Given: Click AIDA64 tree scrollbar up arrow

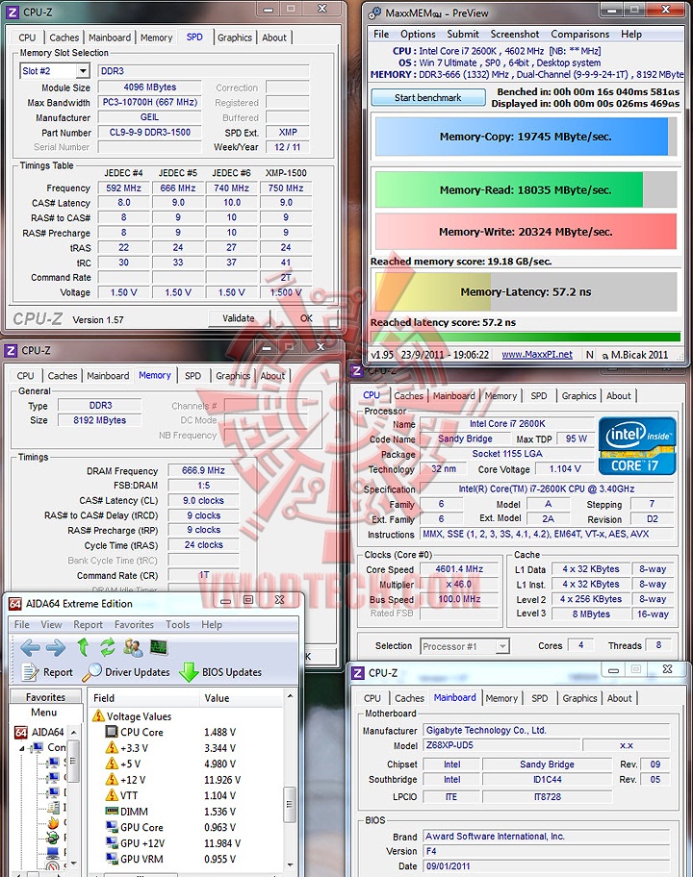Looking at the screenshot, I should (x=73, y=732).
